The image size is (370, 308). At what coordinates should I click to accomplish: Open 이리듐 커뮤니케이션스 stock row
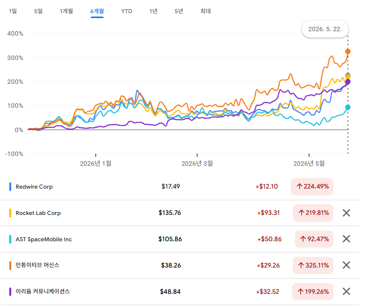click(x=180, y=292)
